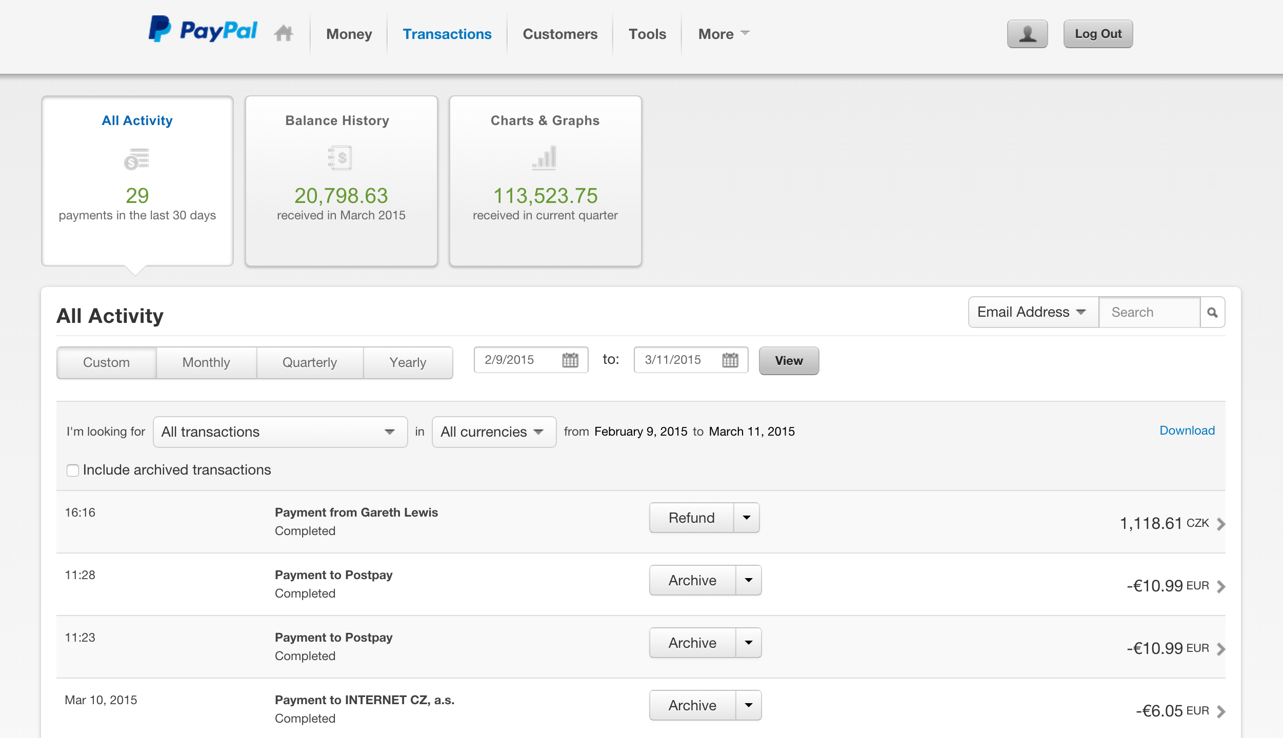Open the Email Address search type dropdown
Screen dimensions: 1283x738
[1033, 312]
